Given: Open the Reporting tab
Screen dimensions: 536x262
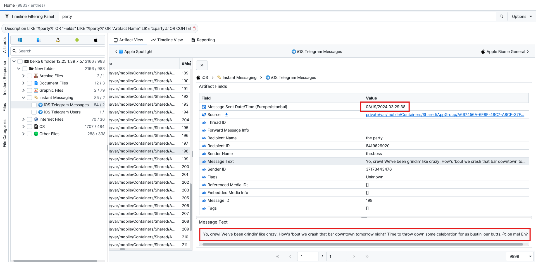Looking at the screenshot, I should click(x=203, y=40).
